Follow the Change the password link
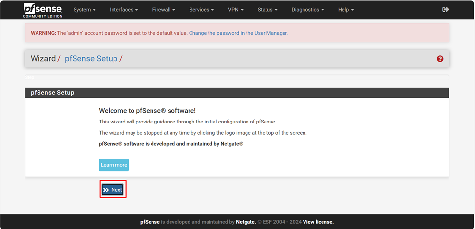 pos(238,33)
